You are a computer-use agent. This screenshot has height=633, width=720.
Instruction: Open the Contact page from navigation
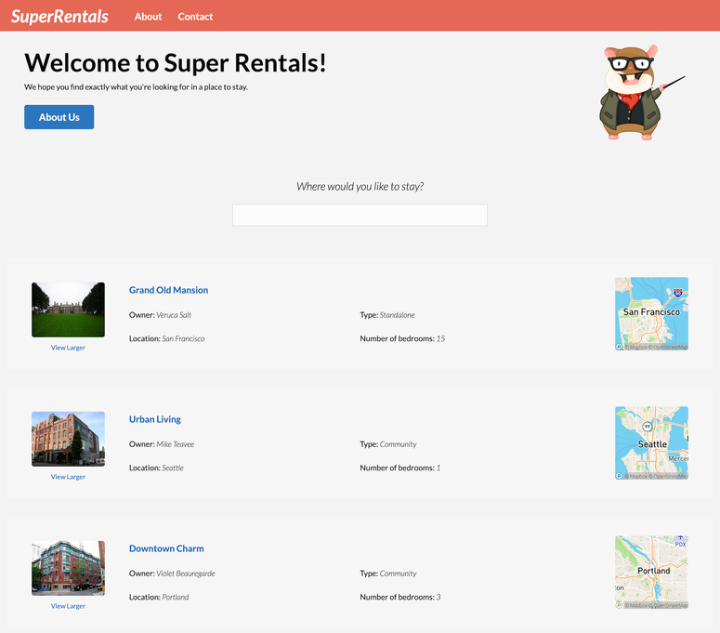[x=195, y=17]
